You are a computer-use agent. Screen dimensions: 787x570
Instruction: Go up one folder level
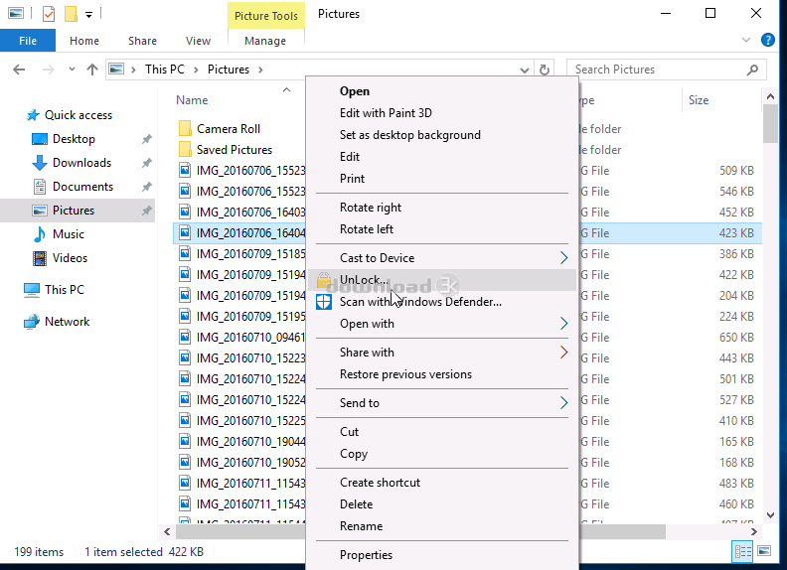(x=91, y=70)
